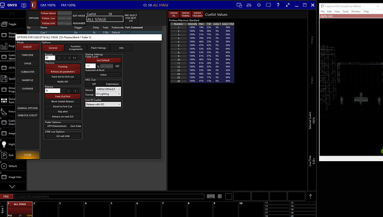
Task: Switch to Flash Timings tab
Action: [98, 48]
